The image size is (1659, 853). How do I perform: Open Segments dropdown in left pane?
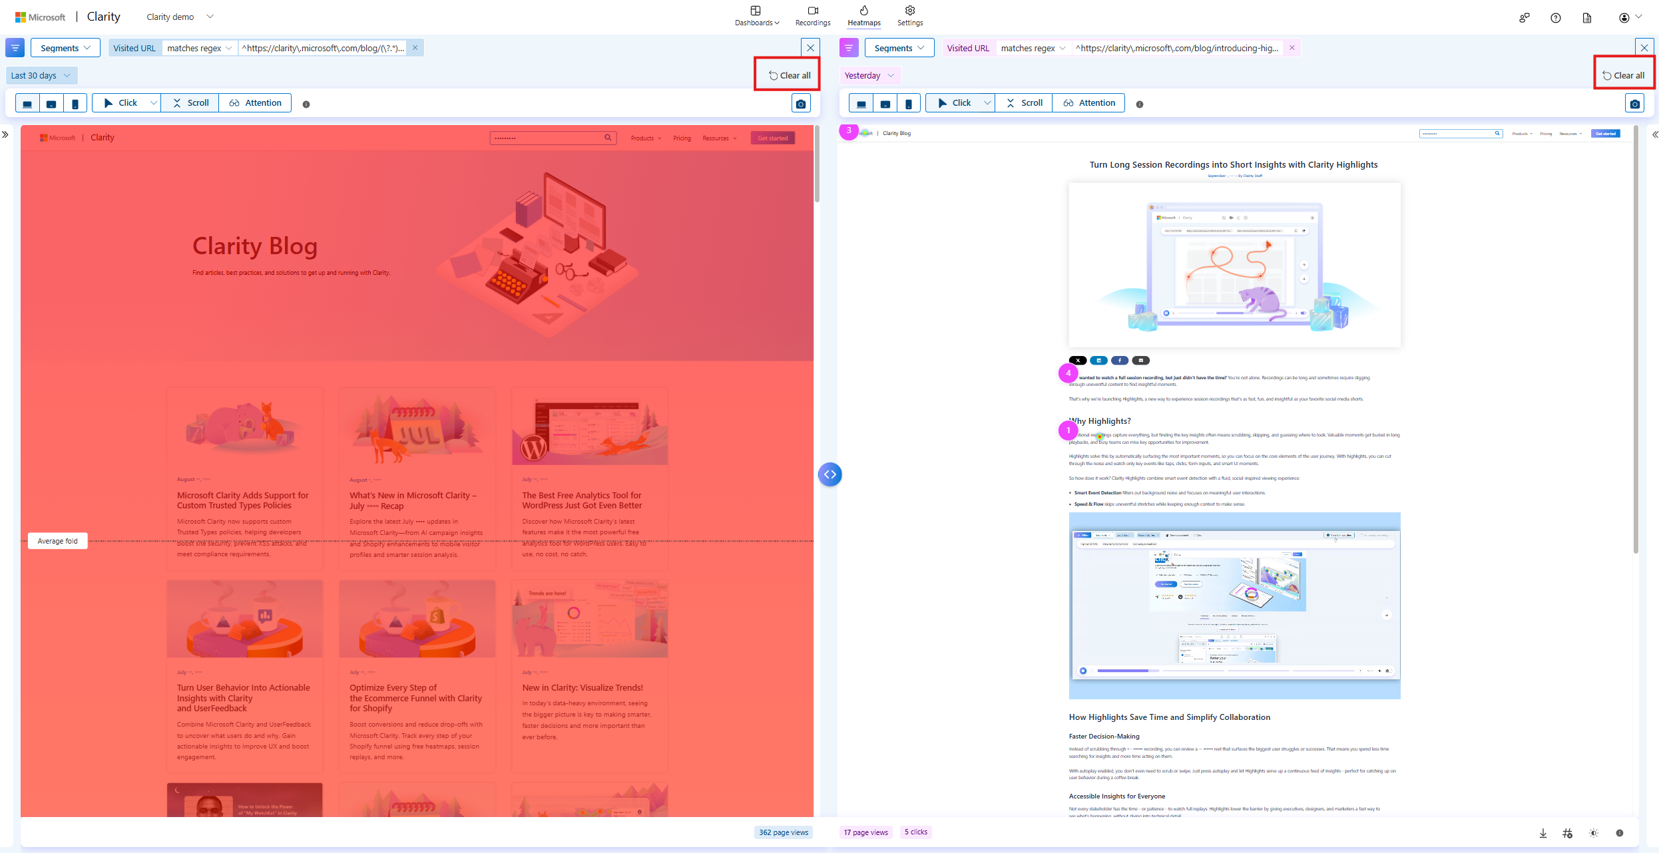tap(65, 48)
